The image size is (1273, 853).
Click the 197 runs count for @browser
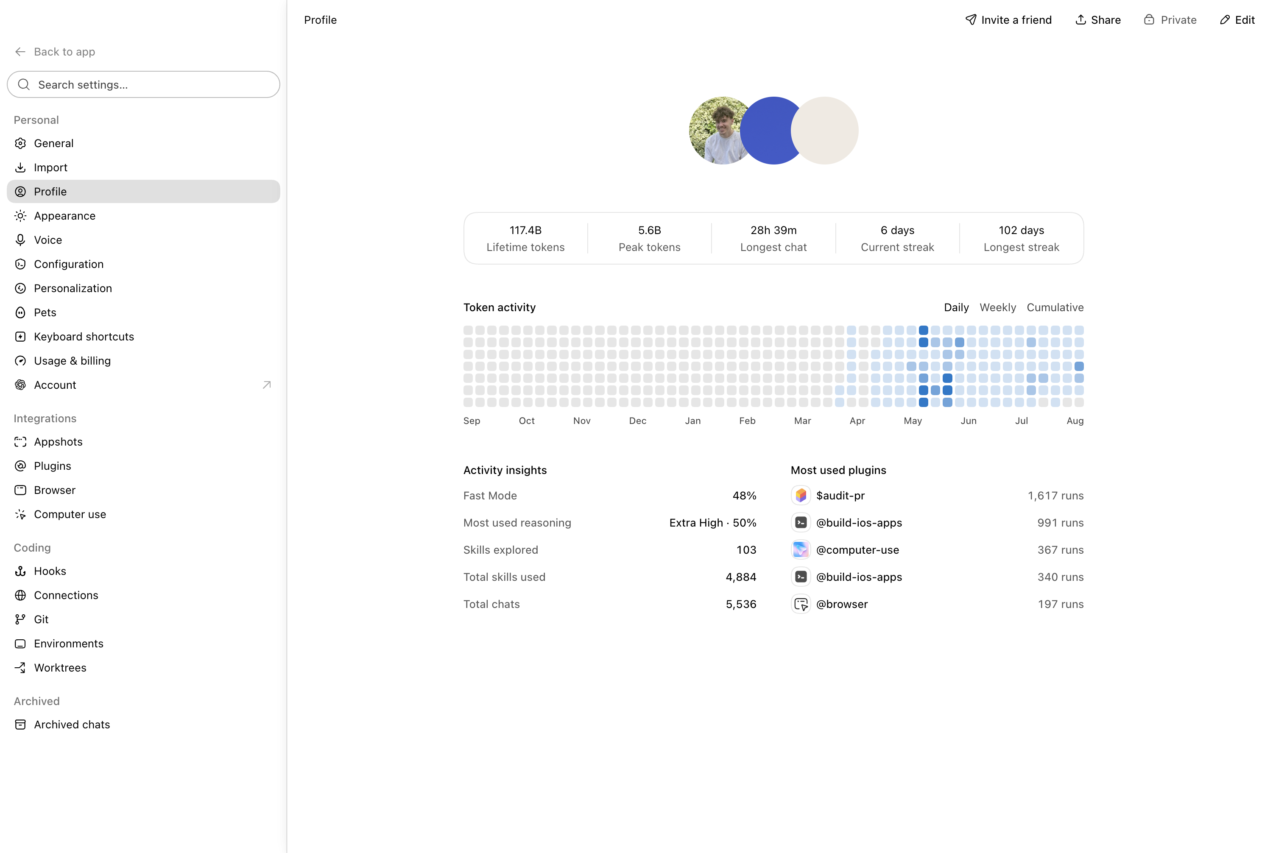pos(1060,604)
